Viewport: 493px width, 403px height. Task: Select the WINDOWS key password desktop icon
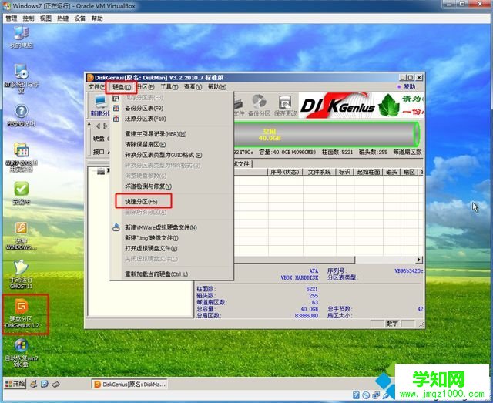click(x=21, y=236)
